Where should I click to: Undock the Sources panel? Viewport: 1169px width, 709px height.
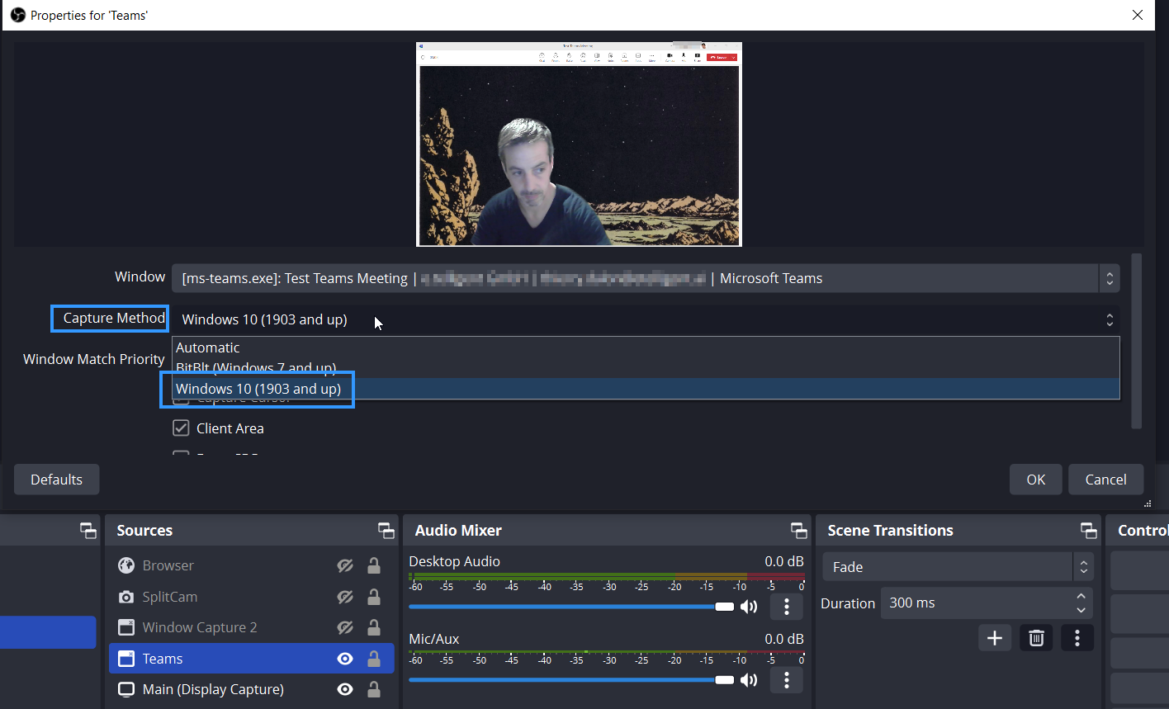click(x=386, y=530)
